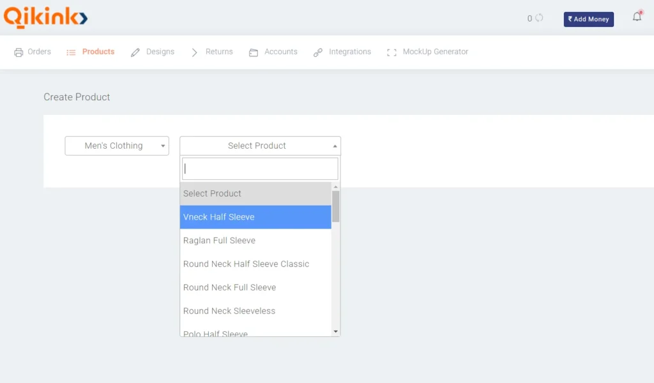Click the Integrations link icon
Screen dimensions: 654x383
tap(318, 52)
